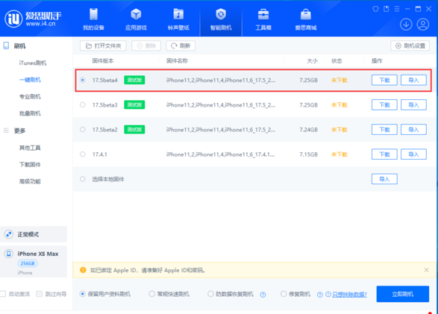Open the 应用游戏 apps and games tab
This screenshot has height=314, width=438.
click(x=136, y=19)
